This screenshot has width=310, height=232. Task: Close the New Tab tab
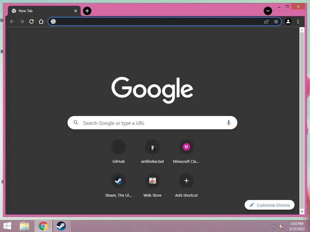[x=75, y=11]
